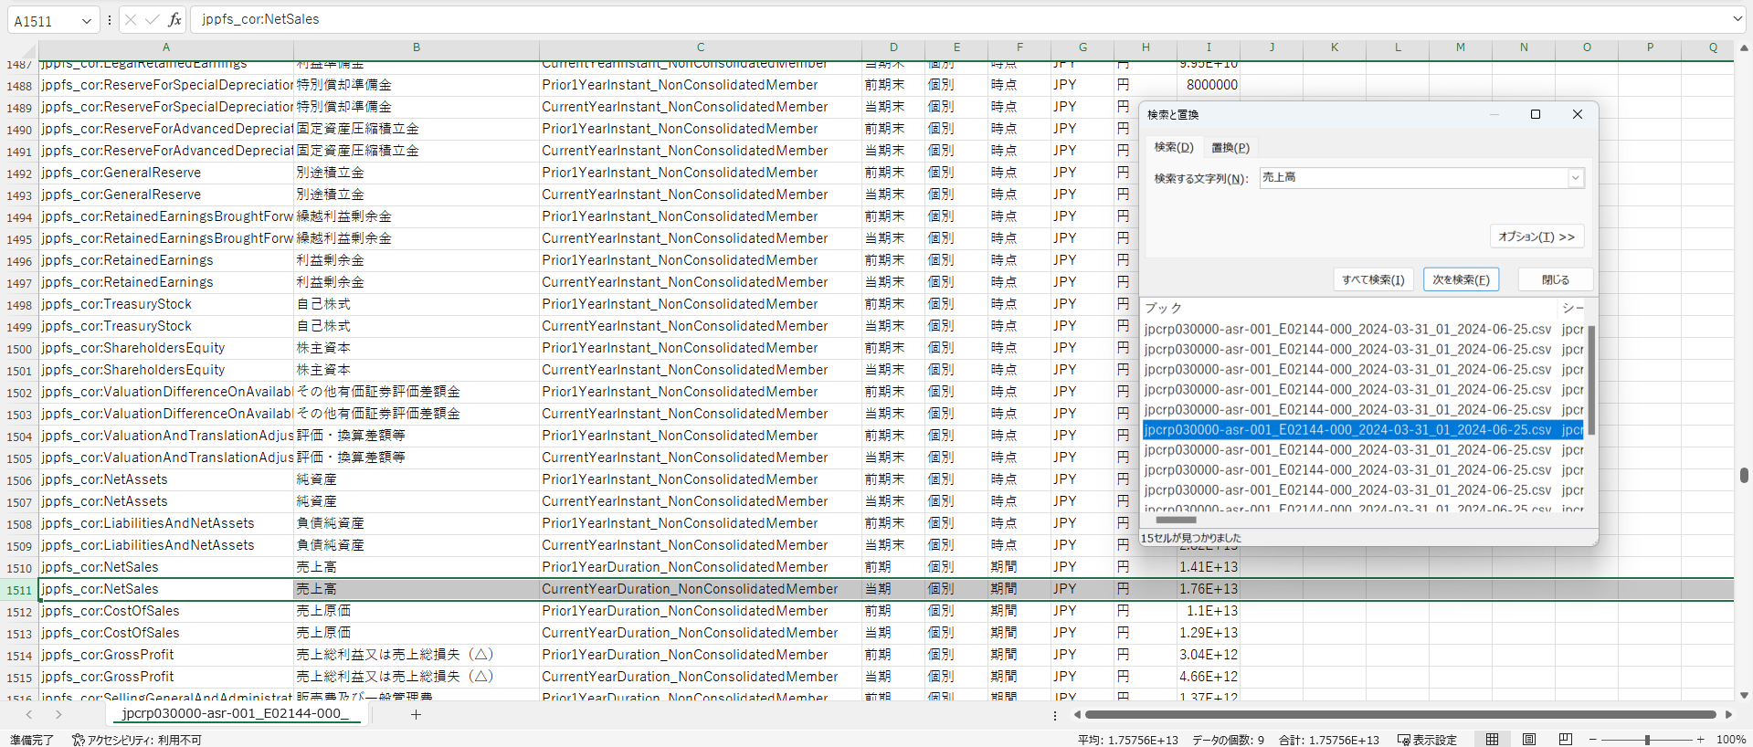The height and width of the screenshot is (747, 1753).
Task: Open accessibility checker in status bar
Action: pyautogui.click(x=137, y=740)
